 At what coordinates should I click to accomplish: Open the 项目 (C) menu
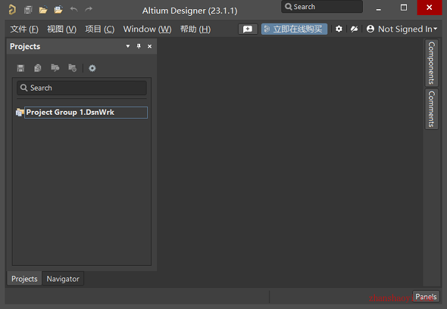pos(100,29)
